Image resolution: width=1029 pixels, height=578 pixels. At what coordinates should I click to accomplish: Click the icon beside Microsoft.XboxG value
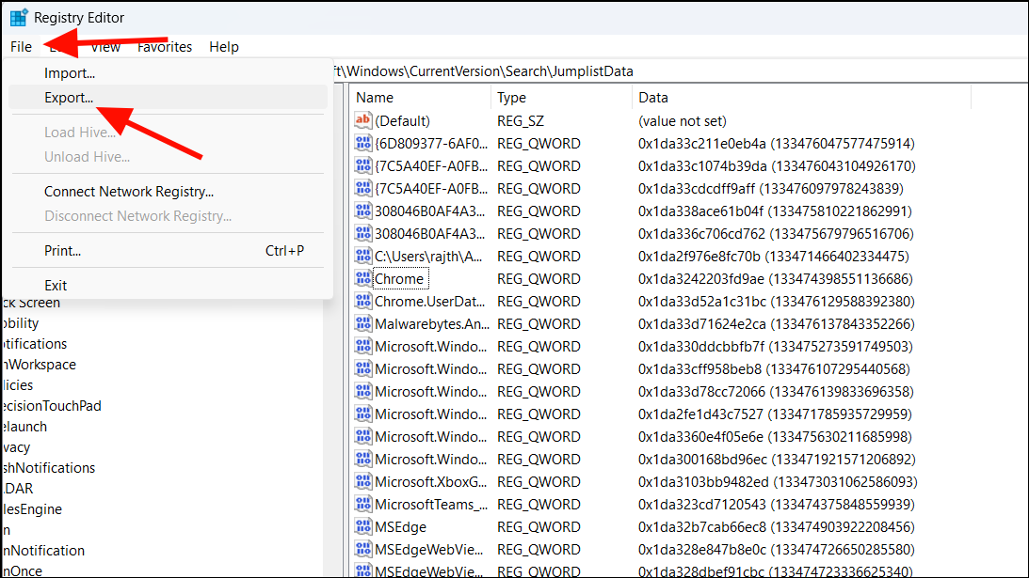point(363,481)
